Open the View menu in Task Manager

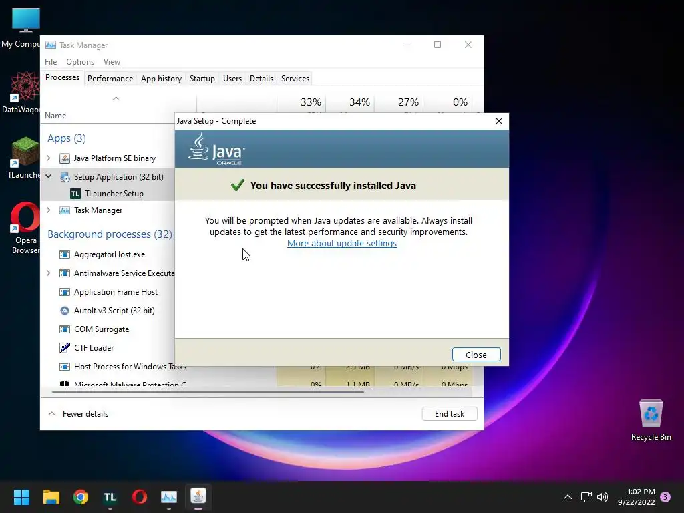(x=112, y=62)
